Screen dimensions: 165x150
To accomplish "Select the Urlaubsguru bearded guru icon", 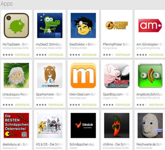I will click(x=16, y=75).
